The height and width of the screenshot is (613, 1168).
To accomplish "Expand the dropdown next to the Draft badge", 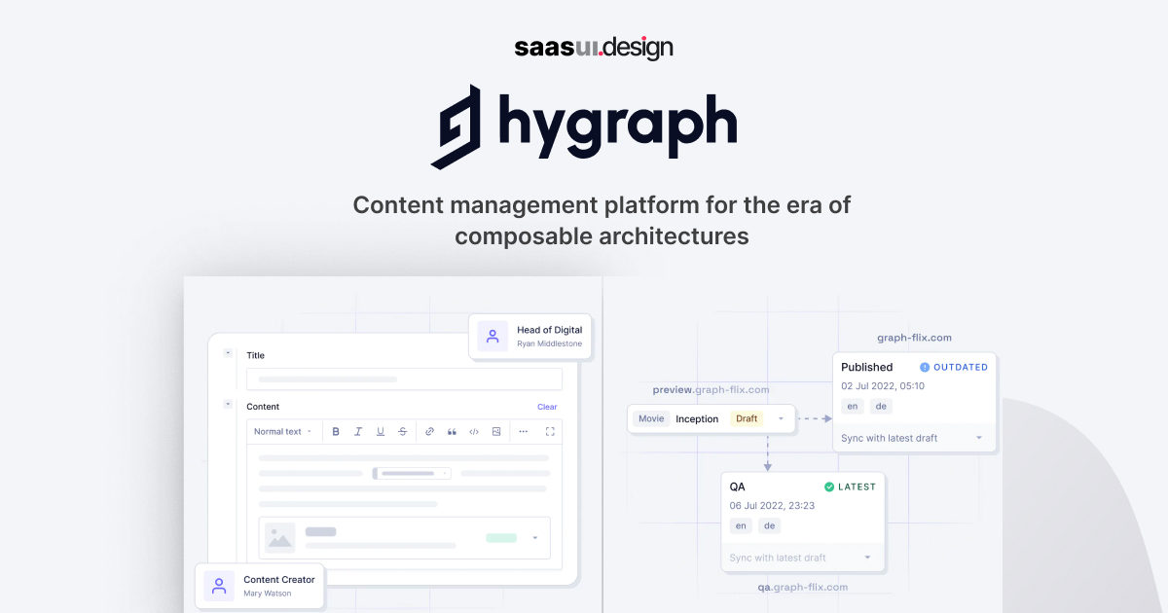I will [780, 418].
